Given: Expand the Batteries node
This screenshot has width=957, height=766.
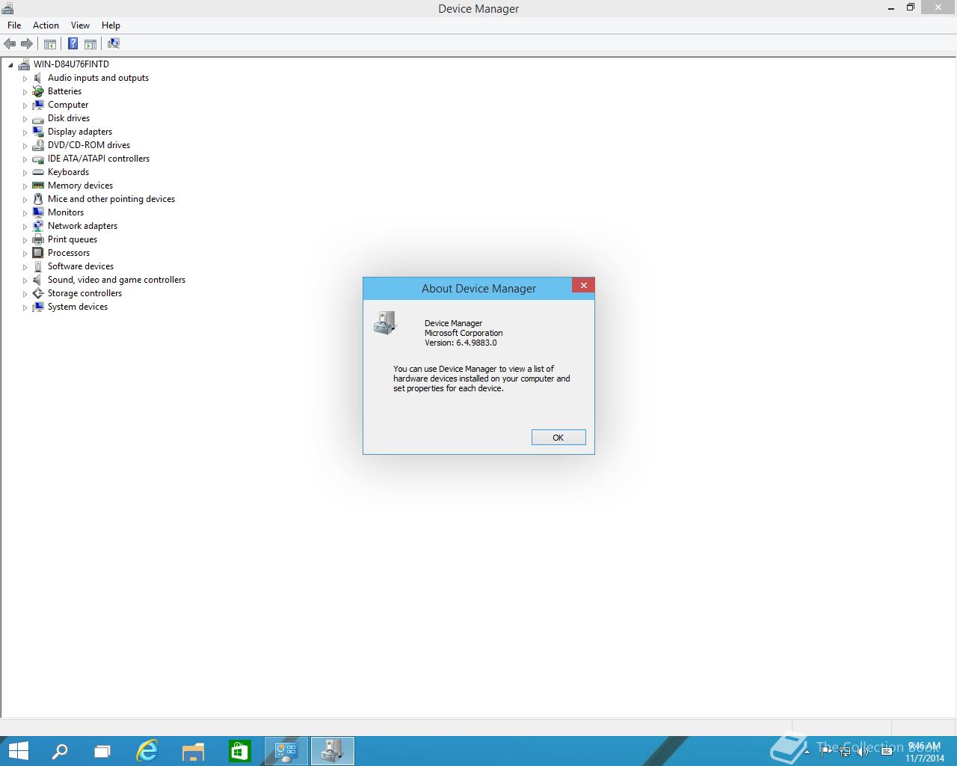Looking at the screenshot, I should [25, 92].
